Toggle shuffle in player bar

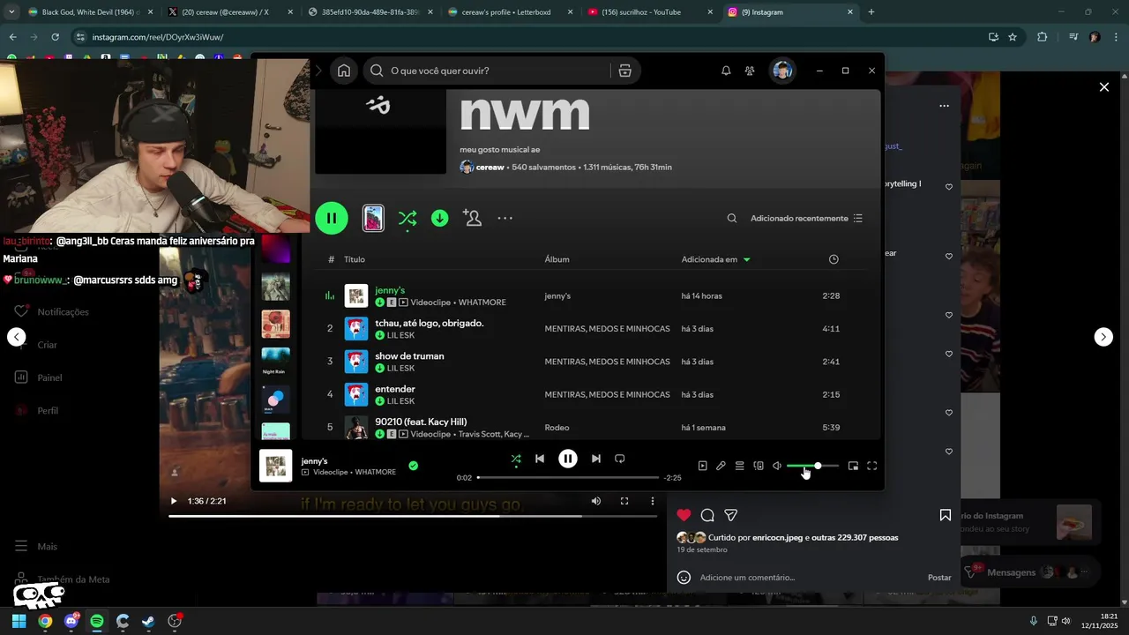coord(516,459)
